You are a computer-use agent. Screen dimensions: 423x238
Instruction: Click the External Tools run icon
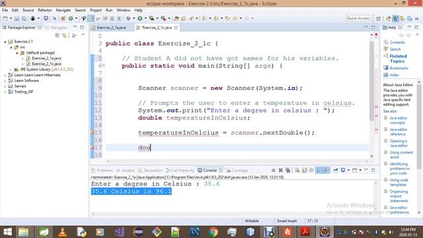click(x=163, y=19)
